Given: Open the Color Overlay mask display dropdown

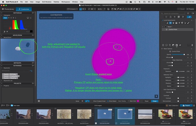Looking at the screenshot, I should (123, 101).
